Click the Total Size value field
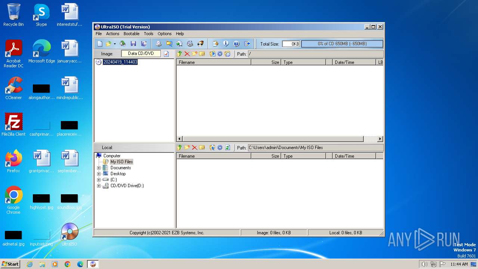This screenshot has width=478, height=269. click(x=291, y=44)
